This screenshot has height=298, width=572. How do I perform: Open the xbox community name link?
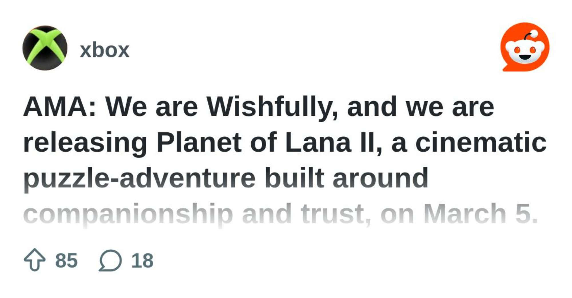104,50
